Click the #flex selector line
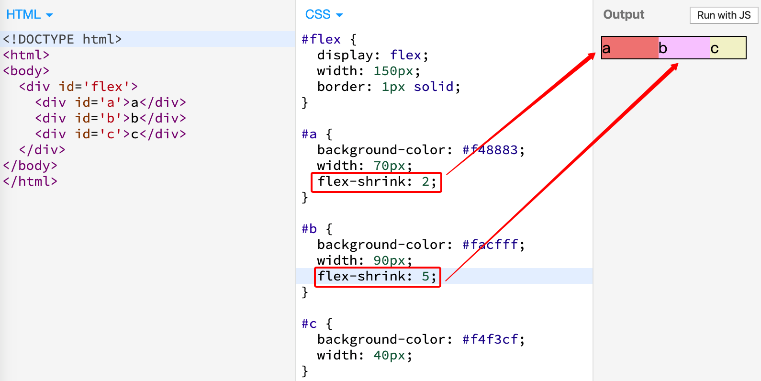The width and height of the screenshot is (761, 381). point(329,39)
